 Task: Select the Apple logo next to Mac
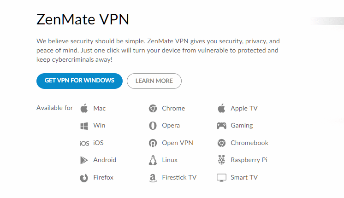(84, 108)
